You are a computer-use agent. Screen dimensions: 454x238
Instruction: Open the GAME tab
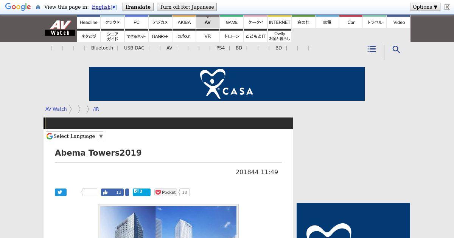pyautogui.click(x=232, y=22)
